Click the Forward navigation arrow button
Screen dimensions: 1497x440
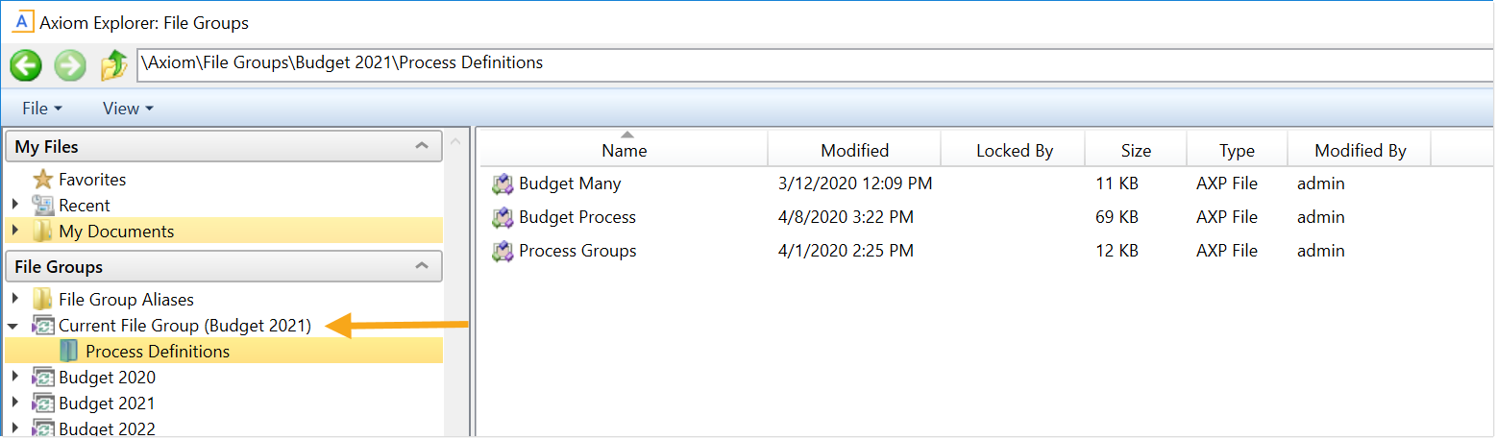pyautogui.click(x=70, y=65)
